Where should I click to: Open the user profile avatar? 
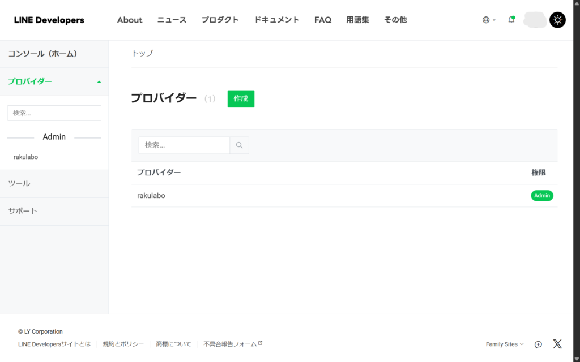coord(535,20)
